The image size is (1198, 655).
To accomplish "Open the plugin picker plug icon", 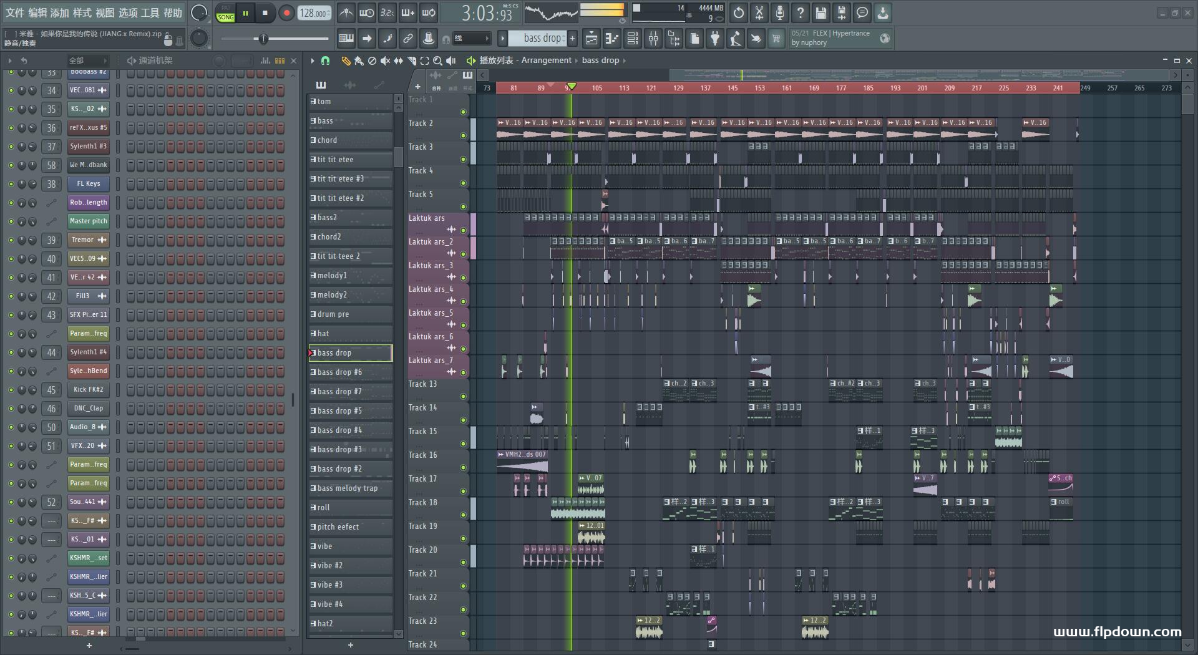I will [x=715, y=39].
